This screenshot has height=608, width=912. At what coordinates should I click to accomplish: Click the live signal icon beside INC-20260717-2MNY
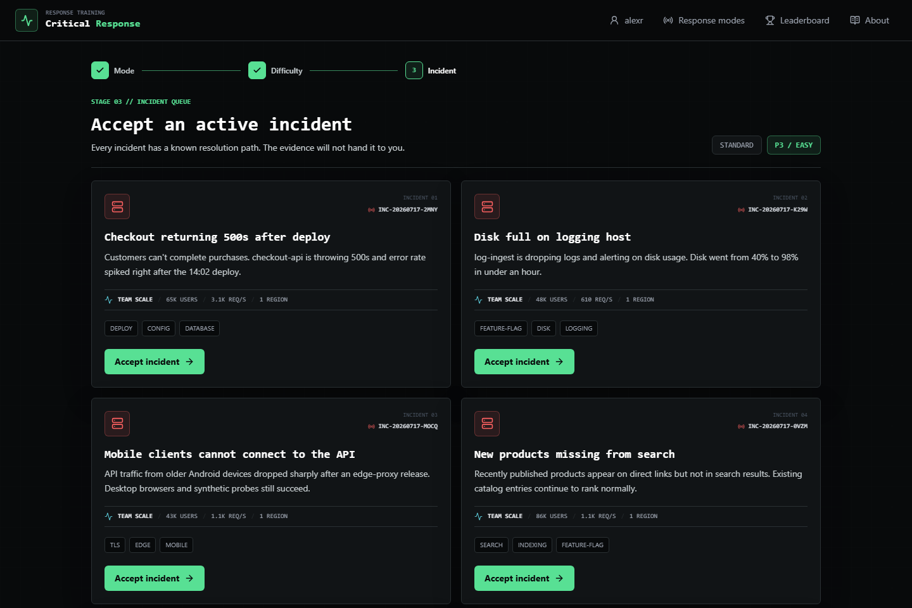click(372, 210)
